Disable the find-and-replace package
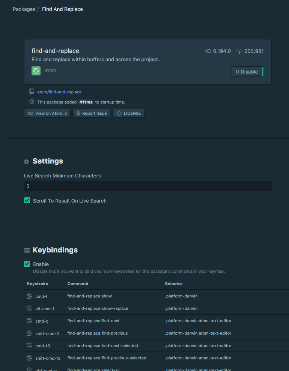Screen dimensions: 289x371 (x=247, y=72)
